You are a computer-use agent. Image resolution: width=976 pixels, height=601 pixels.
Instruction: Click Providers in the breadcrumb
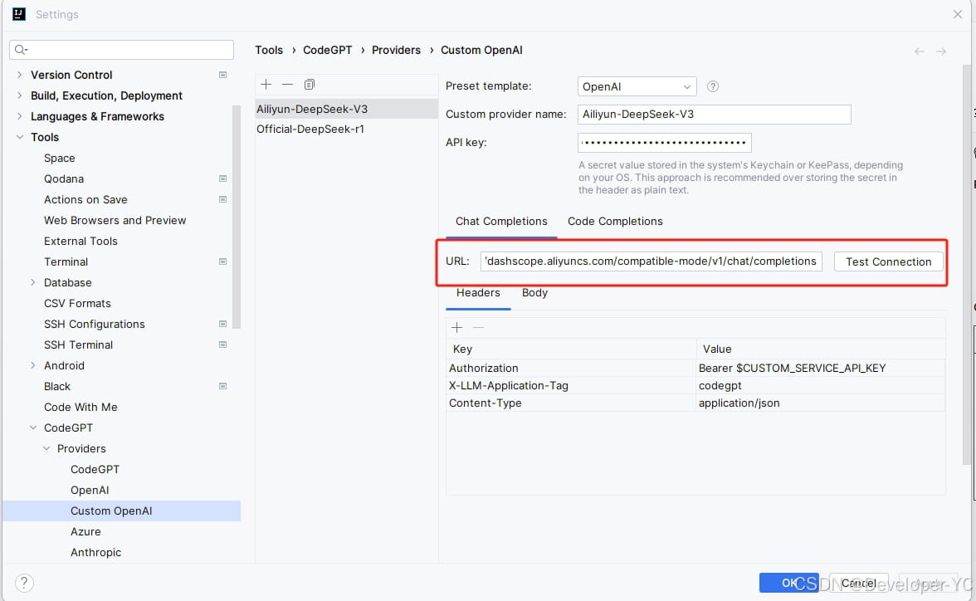click(396, 50)
